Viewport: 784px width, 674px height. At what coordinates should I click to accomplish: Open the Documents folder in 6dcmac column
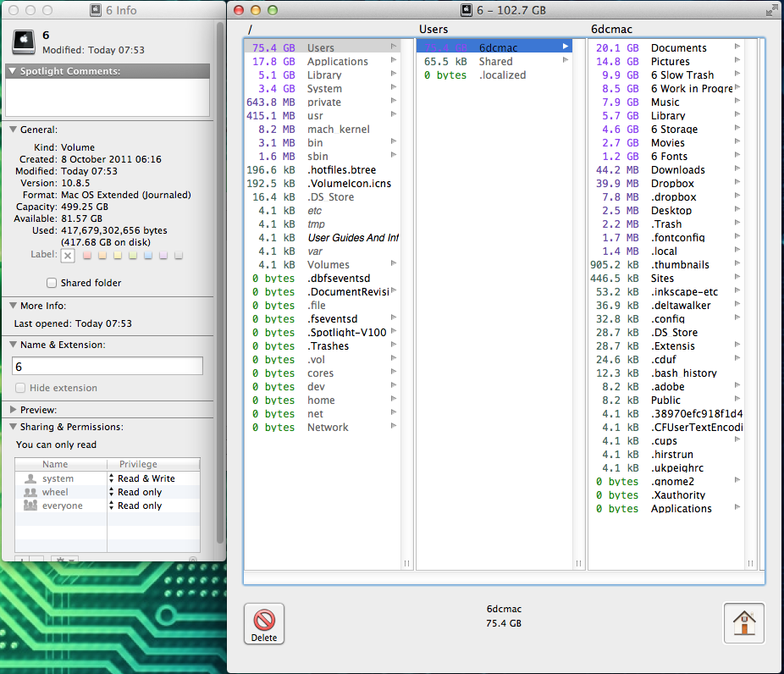pyautogui.click(x=678, y=48)
